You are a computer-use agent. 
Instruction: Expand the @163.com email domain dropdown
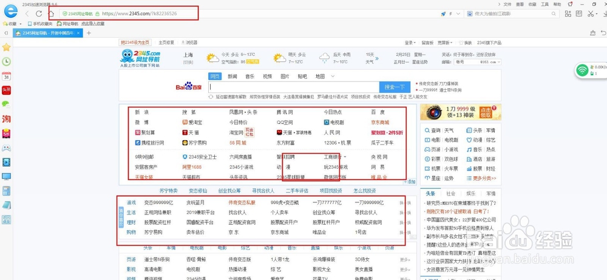(x=498, y=62)
